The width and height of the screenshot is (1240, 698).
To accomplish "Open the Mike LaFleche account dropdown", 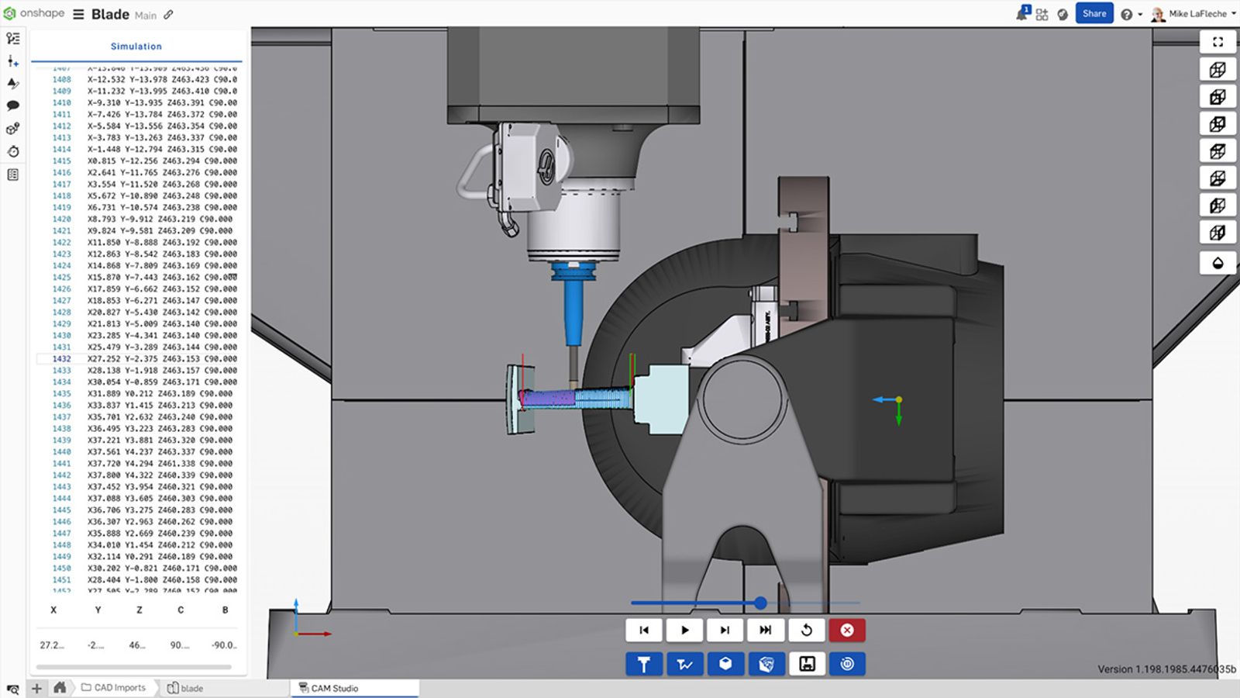I will pos(1194,14).
